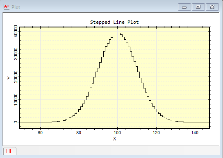This screenshot has height=158, width=223.
Task: Minimize the Plot window
Action: (x=184, y=7)
